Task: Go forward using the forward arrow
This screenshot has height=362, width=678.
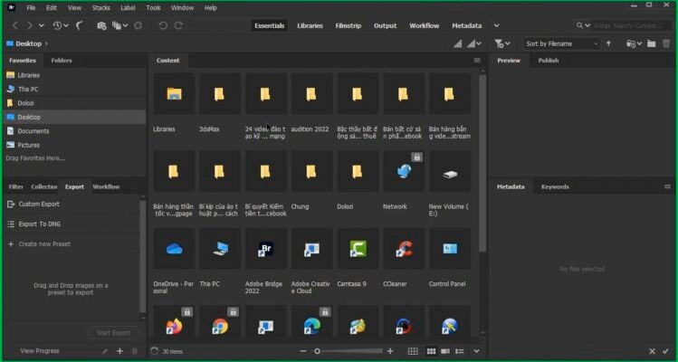Action: 29,25
